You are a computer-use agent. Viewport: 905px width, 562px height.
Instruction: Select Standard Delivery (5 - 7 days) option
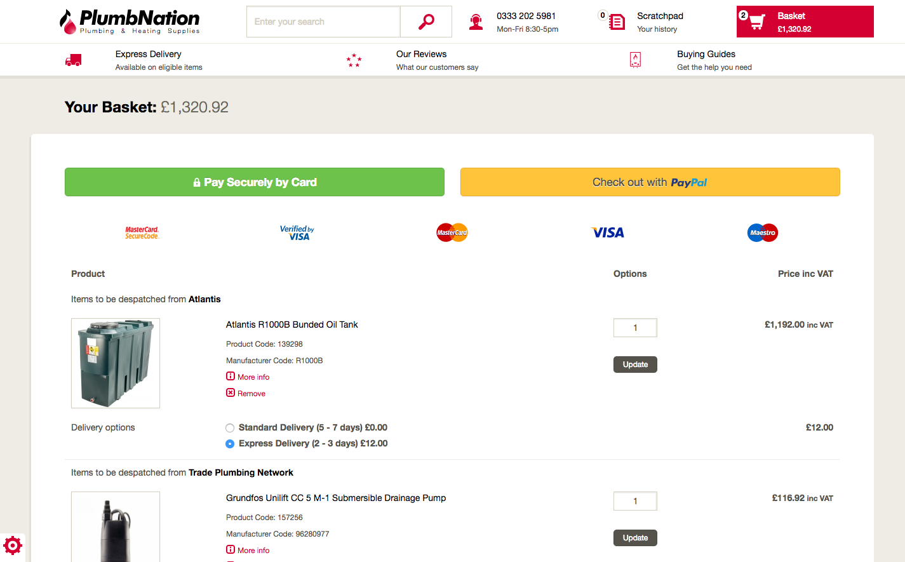230,428
